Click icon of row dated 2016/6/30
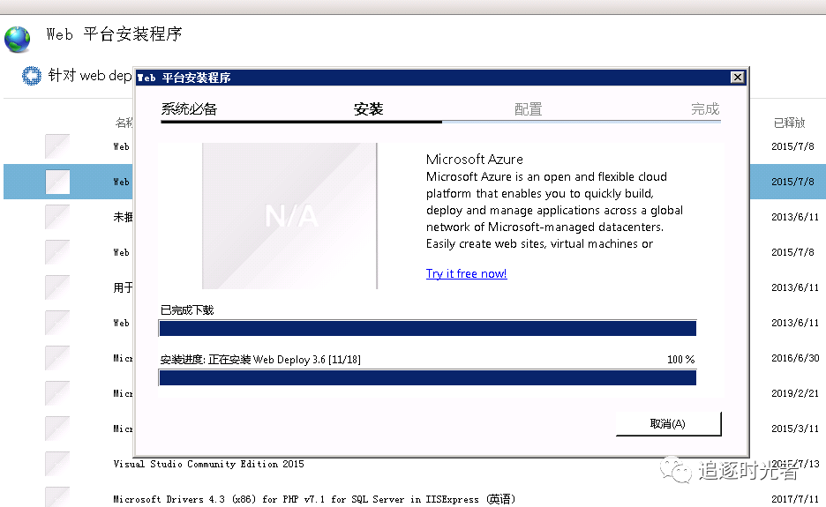Image resolution: width=826 pixels, height=507 pixels. click(57, 358)
